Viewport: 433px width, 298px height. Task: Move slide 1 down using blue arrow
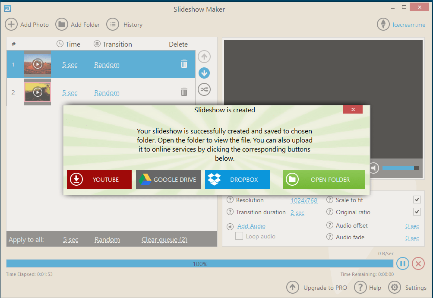(x=204, y=73)
